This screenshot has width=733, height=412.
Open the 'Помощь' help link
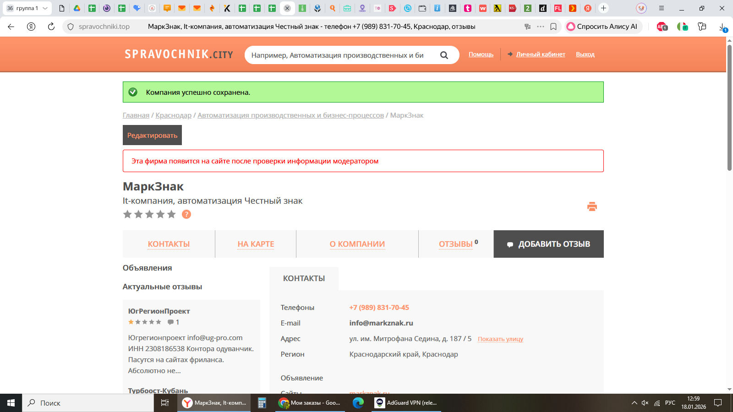point(481,54)
